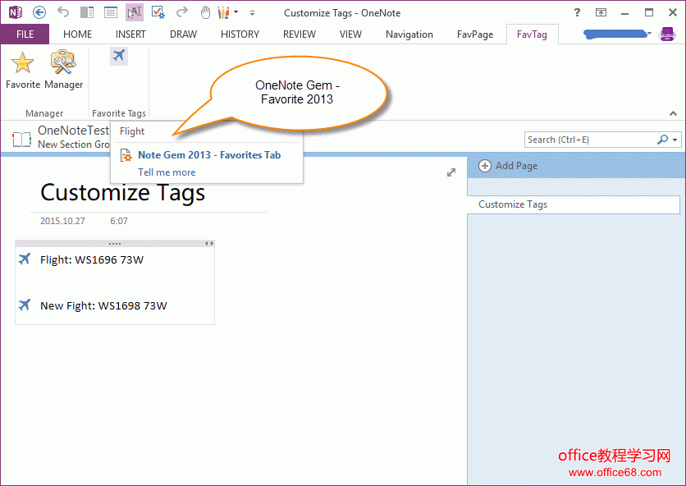The image size is (686, 486).
Task: Open the search scope dropdown
Action: click(675, 140)
